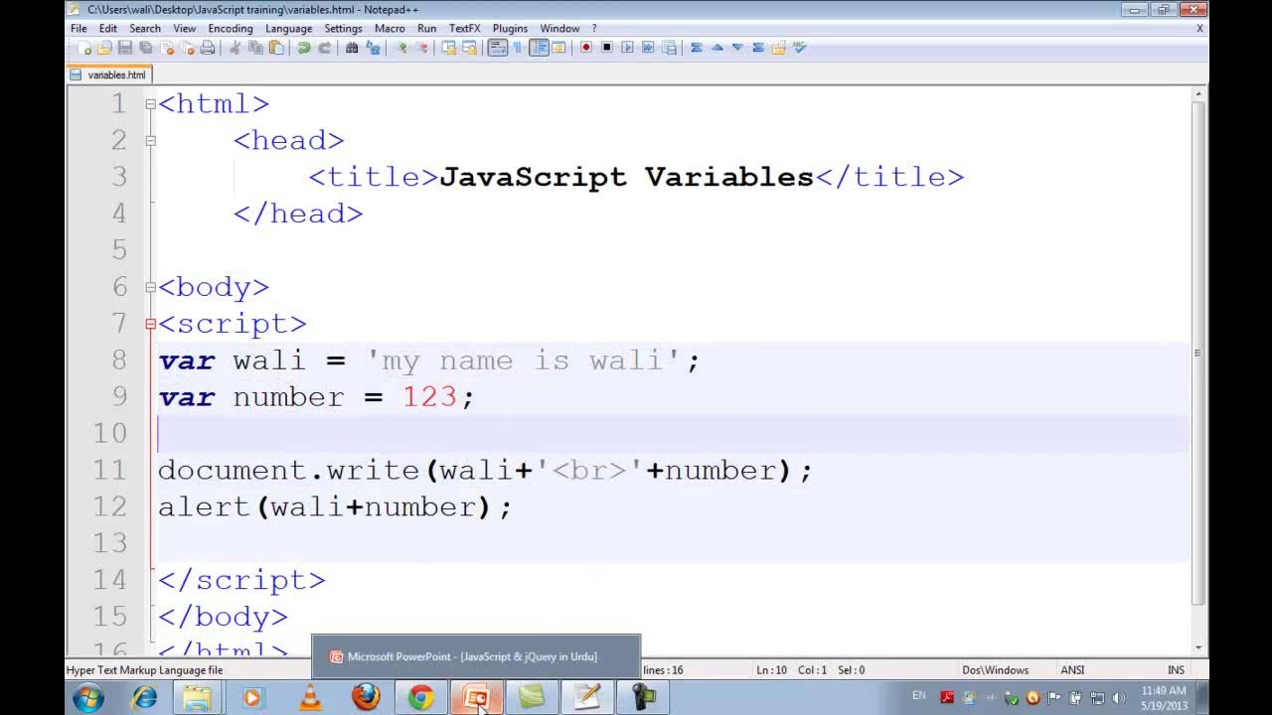Click the stop recording macro icon
1272x715 pixels.
point(606,48)
